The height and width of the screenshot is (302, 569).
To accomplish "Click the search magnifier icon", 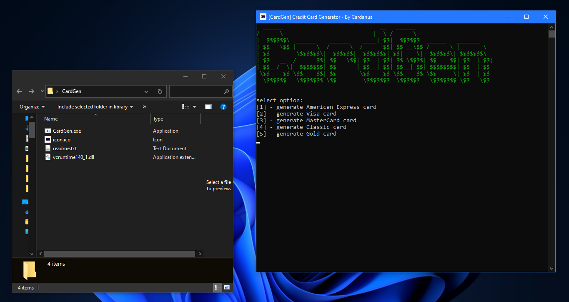I will [226, 91].
